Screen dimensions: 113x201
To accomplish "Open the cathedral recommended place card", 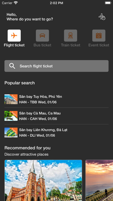I will [x=43, y=180].
